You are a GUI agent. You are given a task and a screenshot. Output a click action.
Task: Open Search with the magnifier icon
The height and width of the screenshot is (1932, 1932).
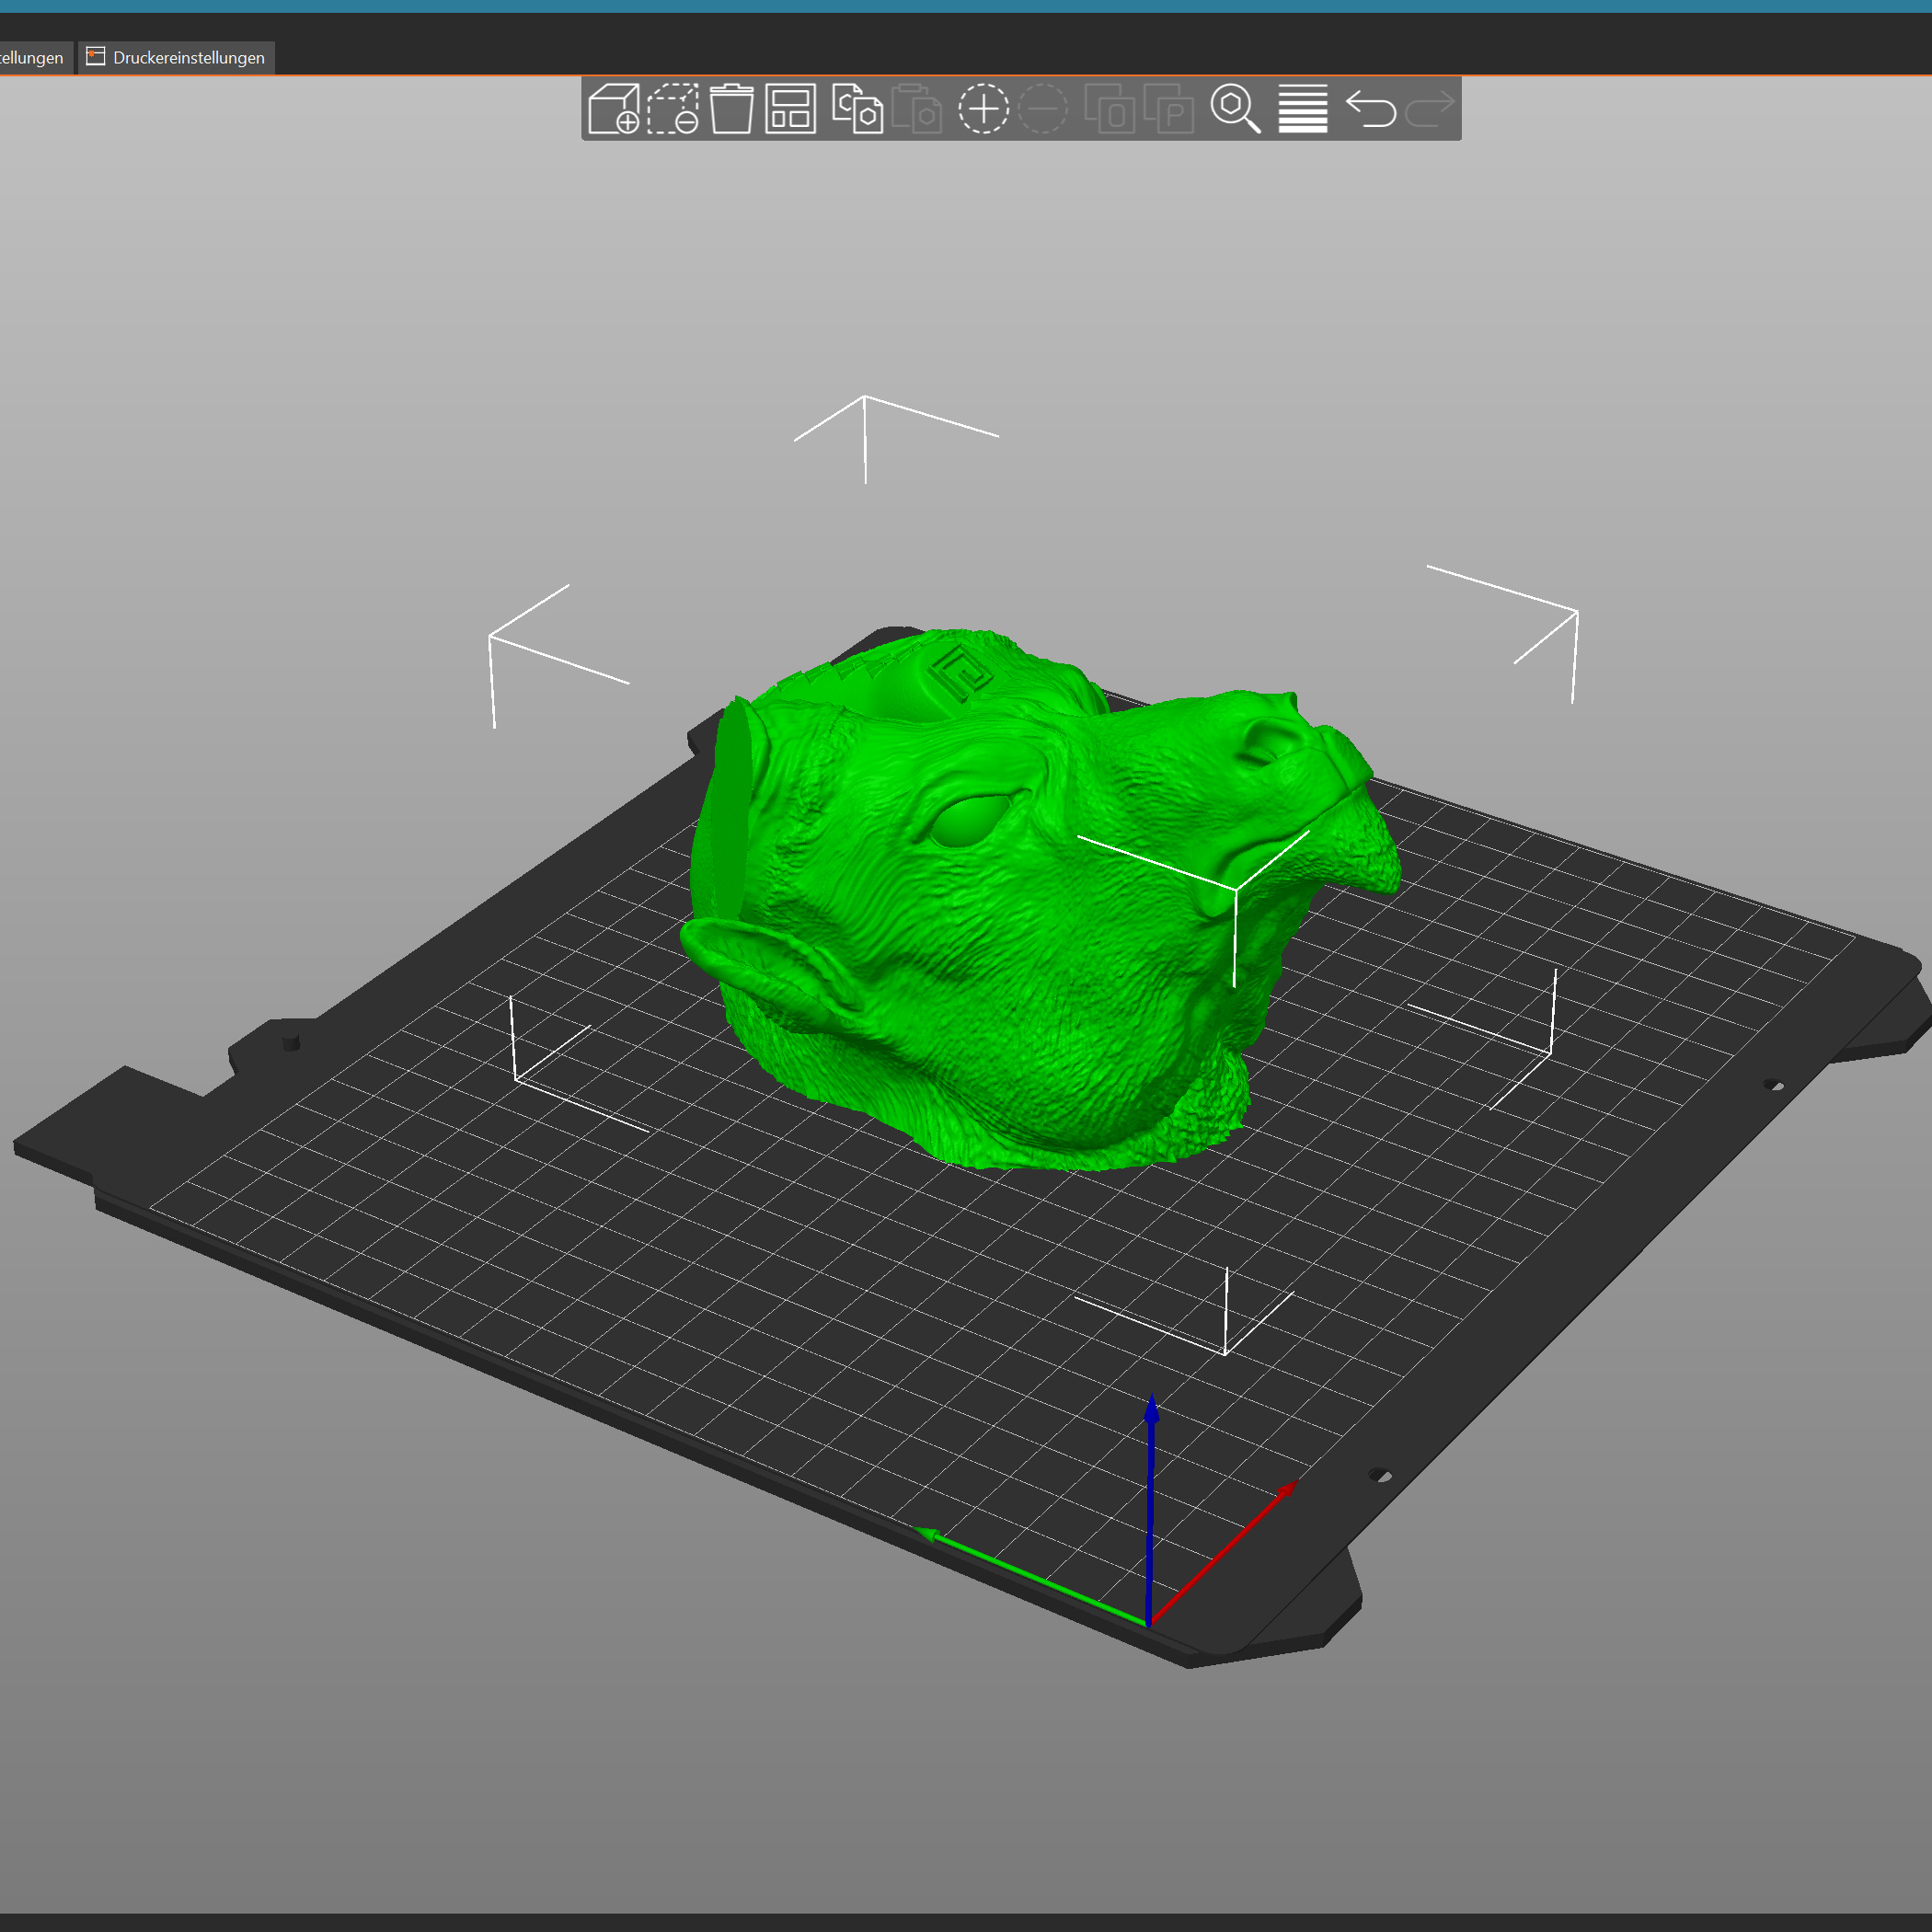1235,109
